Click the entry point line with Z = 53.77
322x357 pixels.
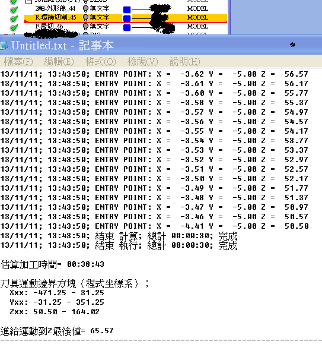[154, 141]
